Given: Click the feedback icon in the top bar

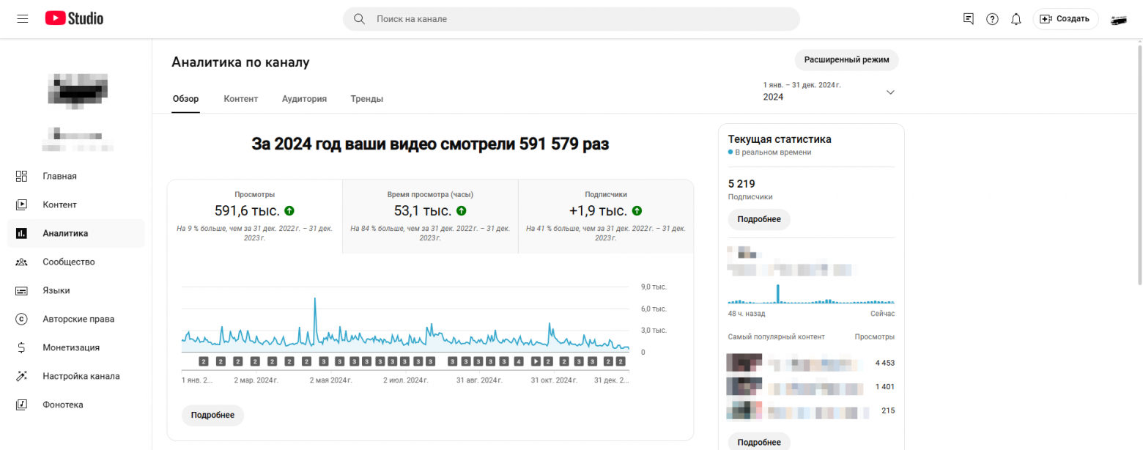Looking at the screenshot, I should 968,18.
